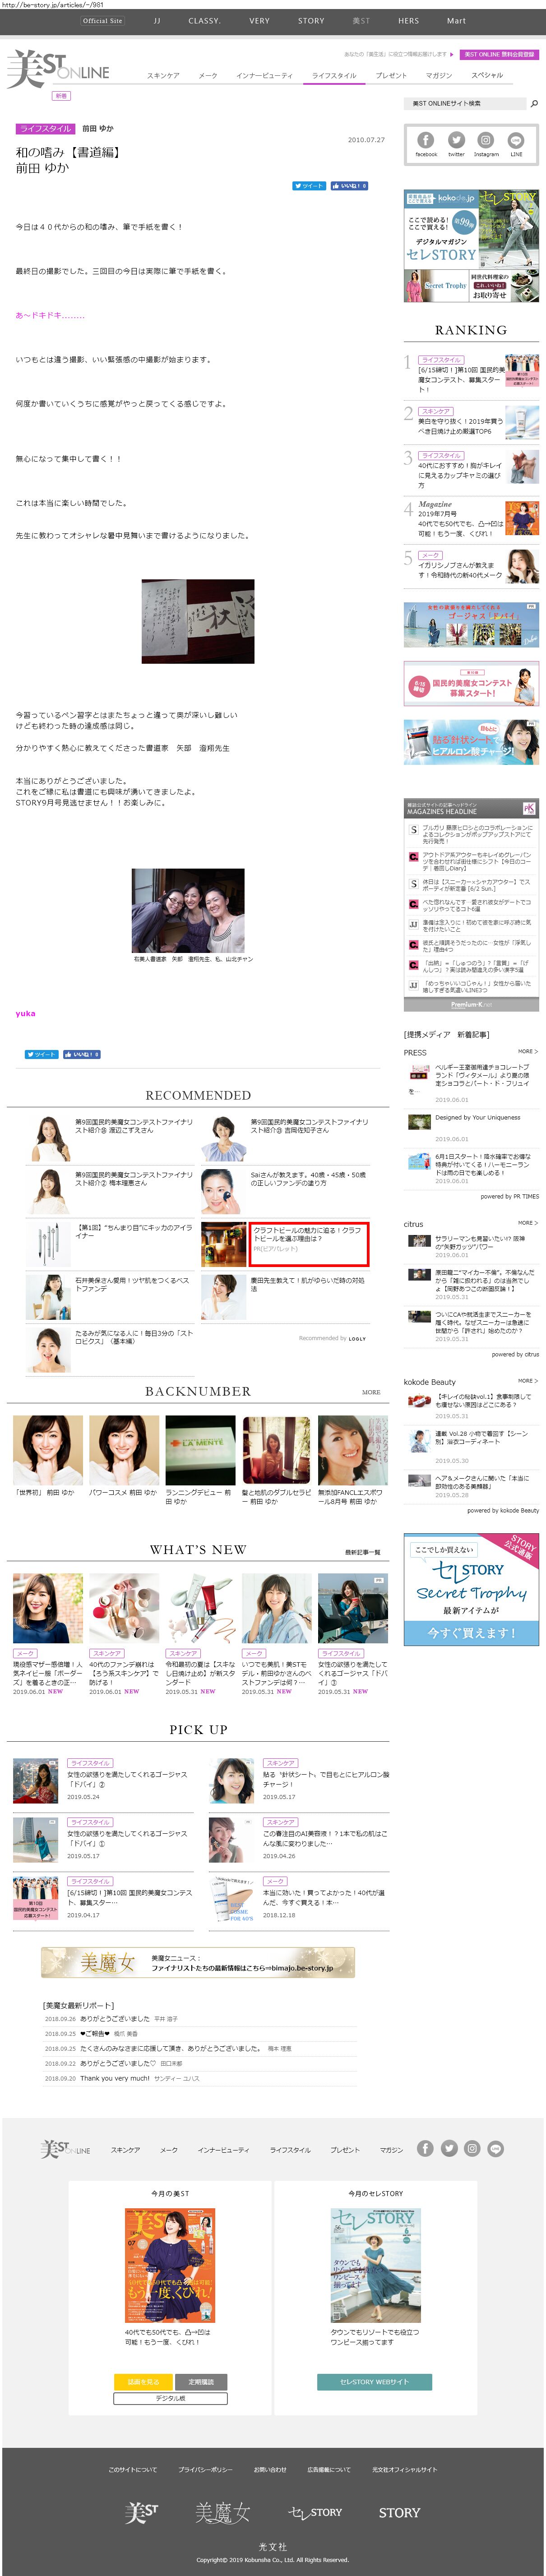Click the Facebook like button under the title
The image size is (546, 2576).
pyautogui.click(x=349, y=186)
